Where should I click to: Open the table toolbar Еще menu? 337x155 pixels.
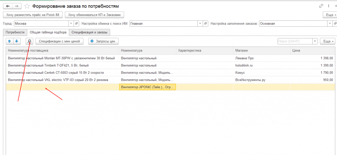(327, 41)
